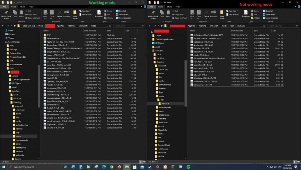
Task: Collapse the ribbon in the mods window
Action: click(141, 6)
